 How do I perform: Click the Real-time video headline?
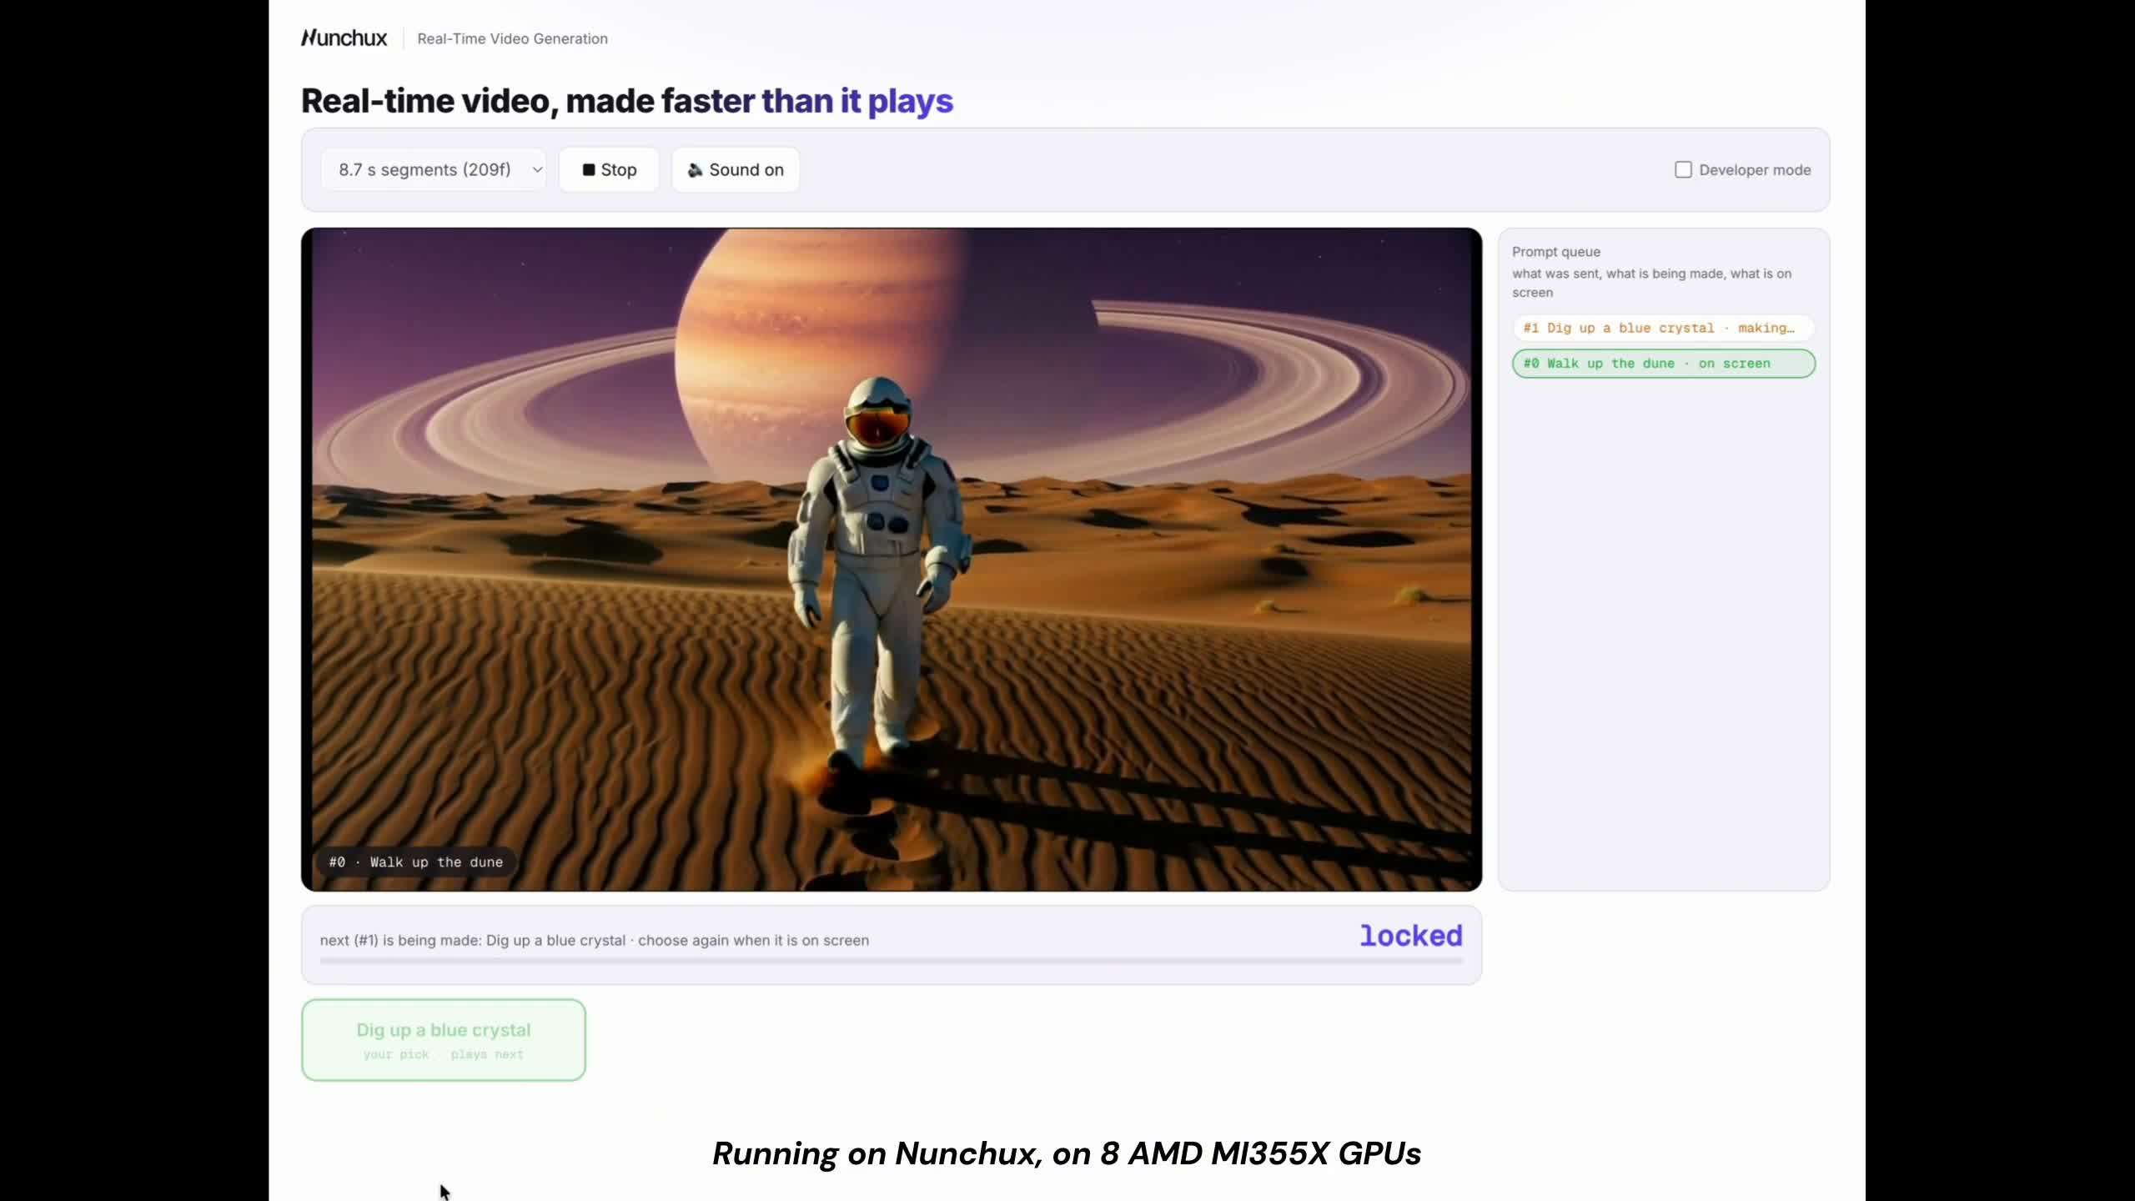click(x=627, y=101)
